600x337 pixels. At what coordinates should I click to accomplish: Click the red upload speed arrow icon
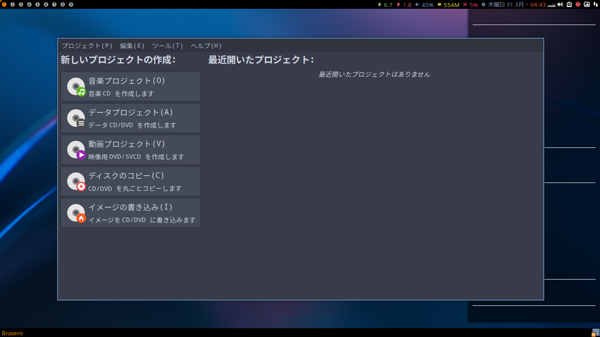[398, 4]
